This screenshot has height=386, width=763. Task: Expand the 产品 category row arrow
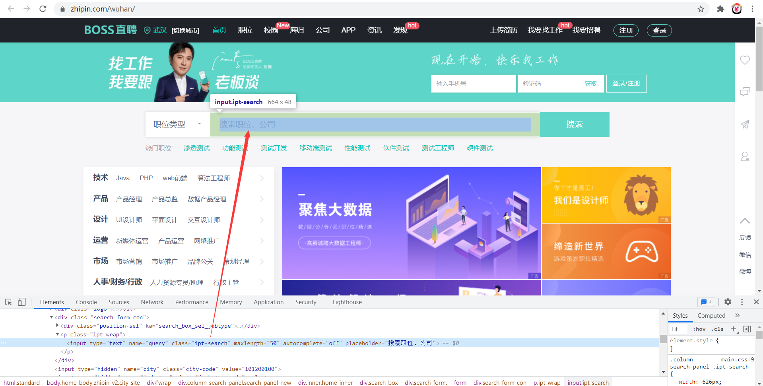point(262,199)
